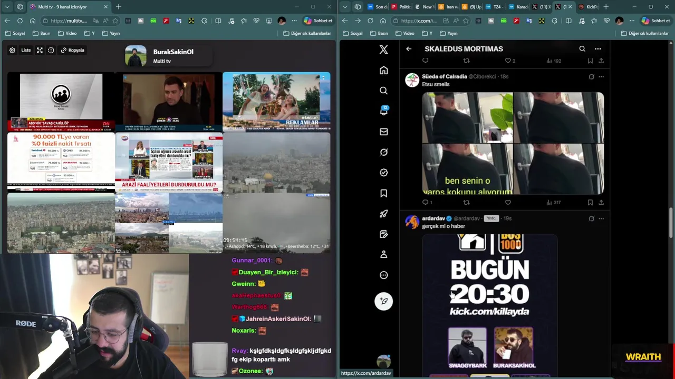Screen dimensions: 675x379
Task: Click the checkmark badge icon in X sidebar
Action: (383, 173)
